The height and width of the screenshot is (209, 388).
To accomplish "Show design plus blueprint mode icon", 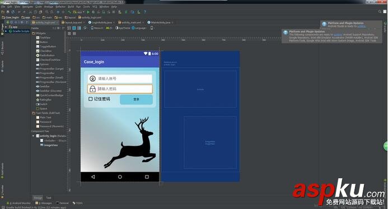I will click(x=79, y=28).
